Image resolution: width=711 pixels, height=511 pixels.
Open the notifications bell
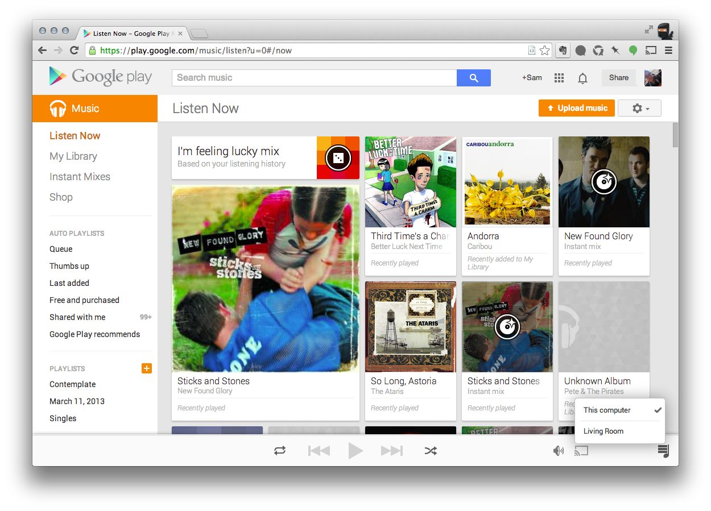pyautogui.click(x=582, y=78)
